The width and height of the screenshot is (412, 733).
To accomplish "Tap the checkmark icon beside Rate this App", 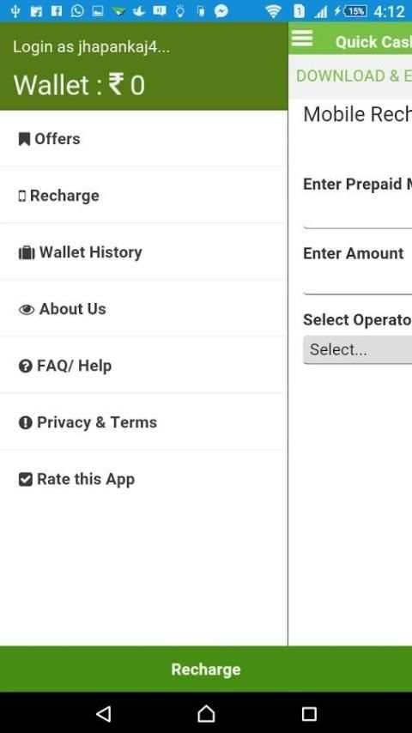I will (25, 479).
